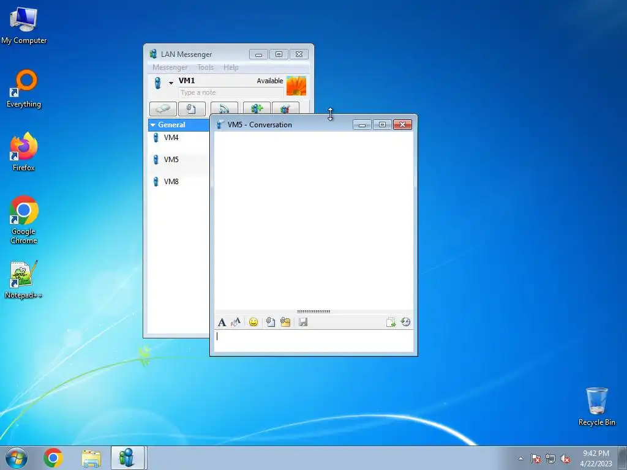Viewport: 627px width, 470px height.
Task: Click the muted volume tray icon
Action: [x=565, y=458]
